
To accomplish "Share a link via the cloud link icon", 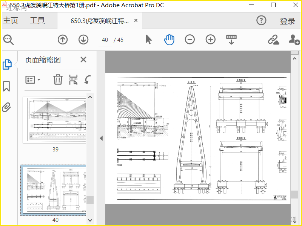I will [274, 40].
